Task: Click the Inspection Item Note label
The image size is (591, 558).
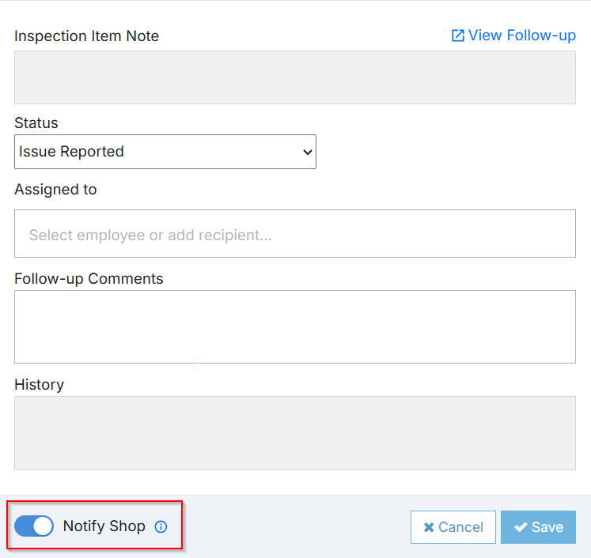Action: point(86,36)
